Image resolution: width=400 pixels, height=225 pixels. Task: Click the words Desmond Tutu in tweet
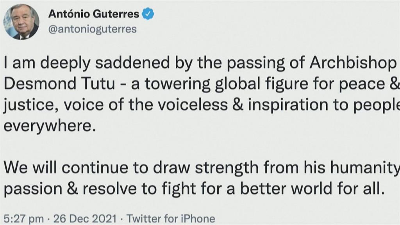pos(59,84)
